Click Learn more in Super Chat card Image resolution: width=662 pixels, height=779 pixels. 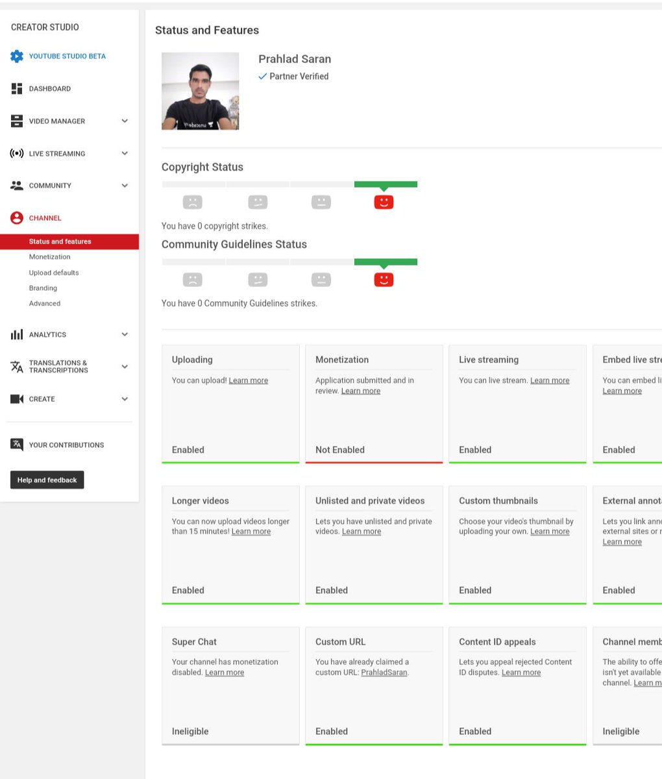pyautogui.click(x=225, y=673)
